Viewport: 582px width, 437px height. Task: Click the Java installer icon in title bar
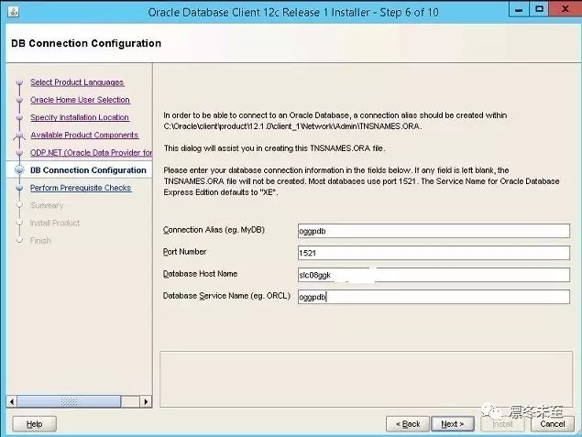coord(13,12)
